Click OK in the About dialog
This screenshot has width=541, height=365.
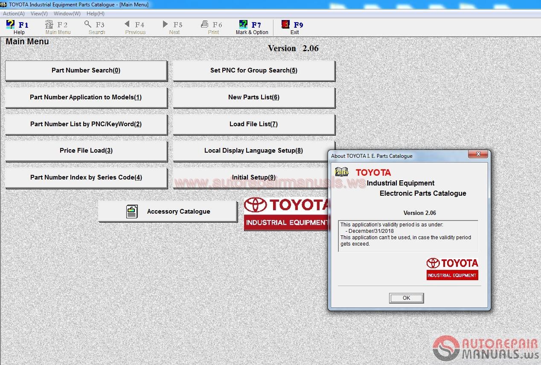406,298
